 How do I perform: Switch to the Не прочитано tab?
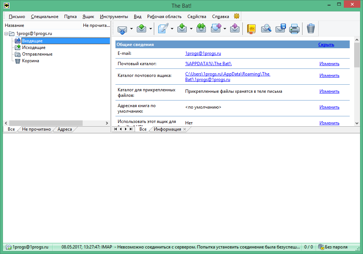click(36, 130)
